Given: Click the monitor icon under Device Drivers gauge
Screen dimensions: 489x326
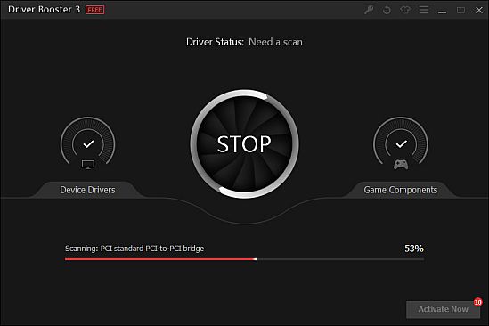Looking at the screenshot, I should point(88,165).
